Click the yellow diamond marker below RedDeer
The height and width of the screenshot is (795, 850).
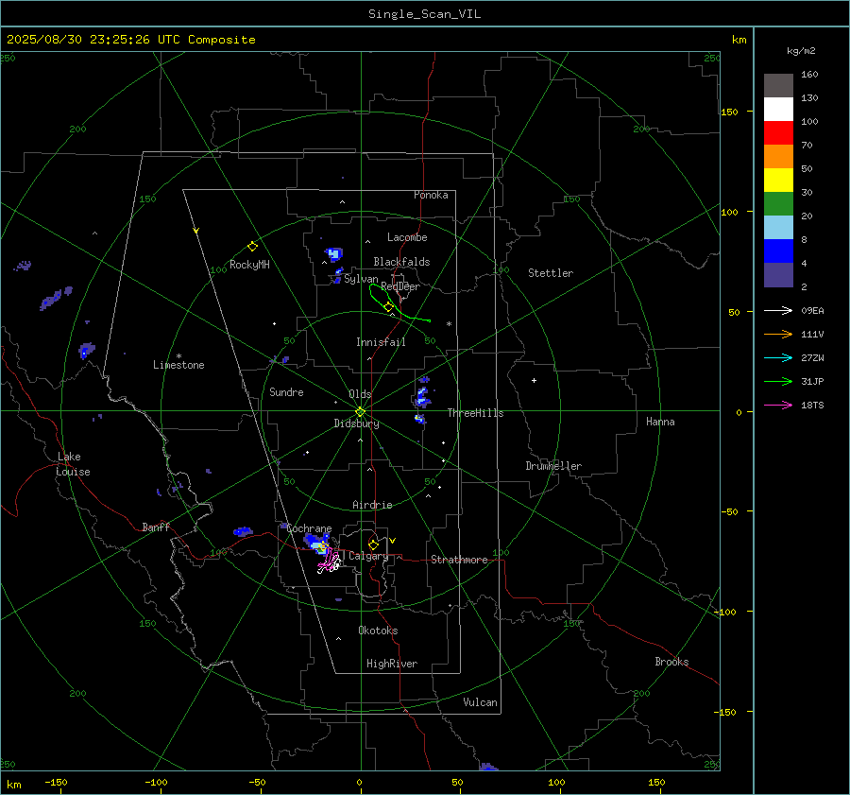[x=389, y=307]
